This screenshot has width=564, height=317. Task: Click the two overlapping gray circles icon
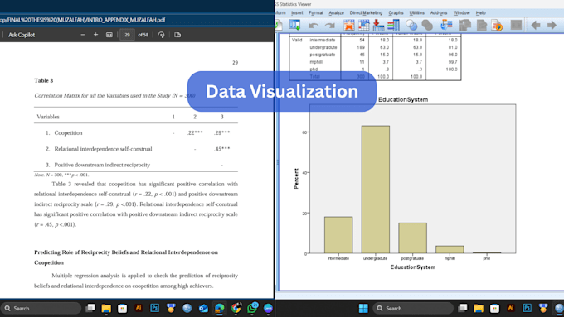click(427, 25)
